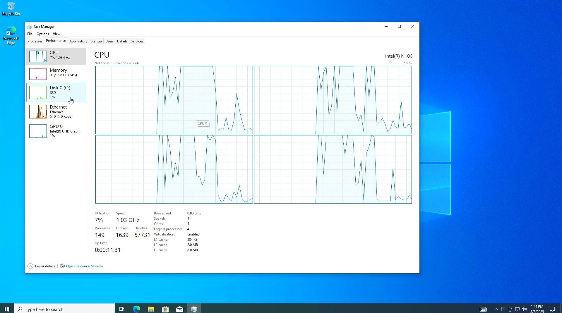
Task: Maximize the Task Manager window
Action: [399, 27]
